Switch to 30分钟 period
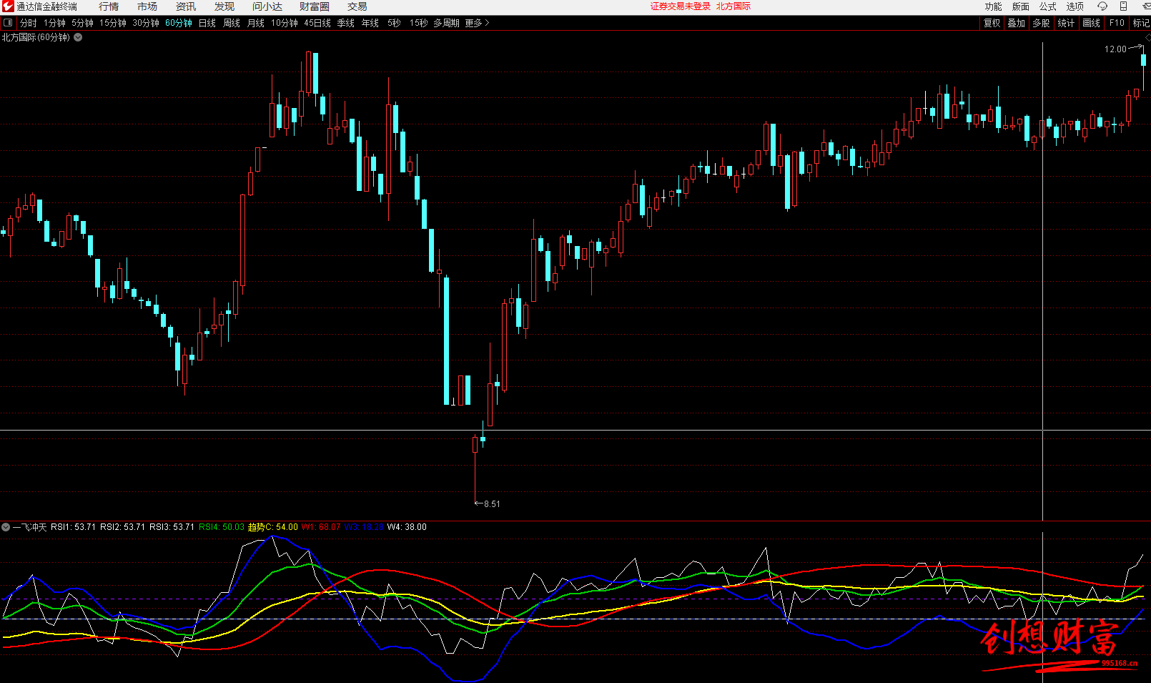 tap(146, 23)
